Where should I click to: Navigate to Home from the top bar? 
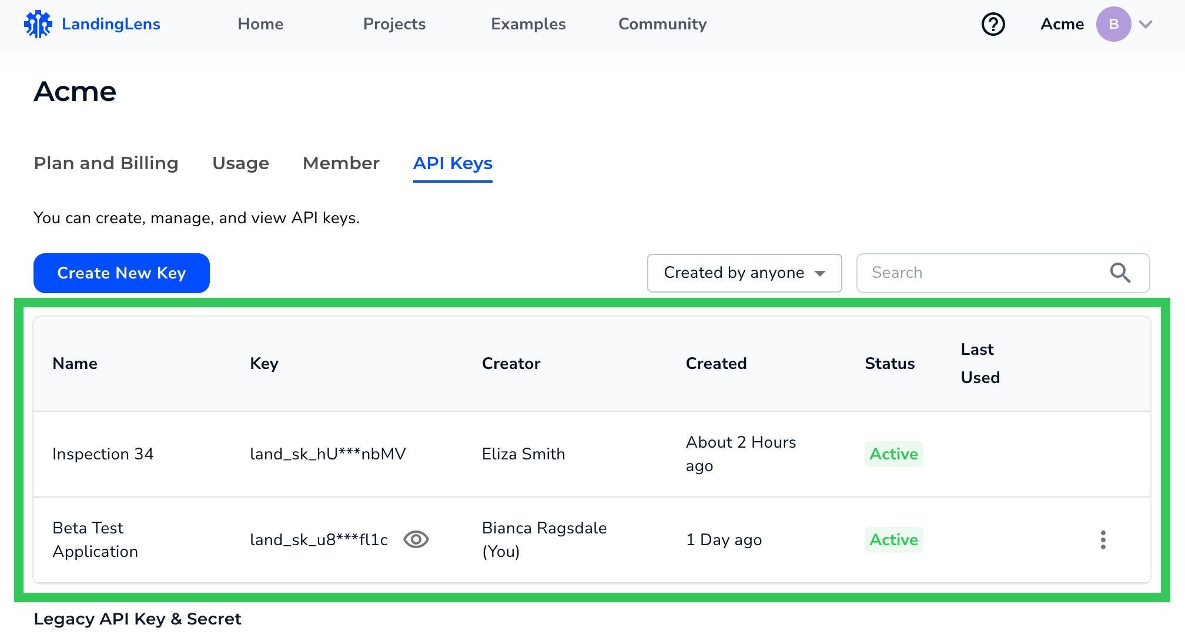260,24
